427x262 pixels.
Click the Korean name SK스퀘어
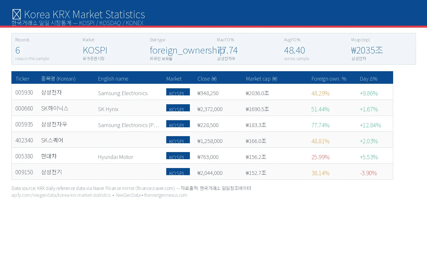tap(52, 140)
